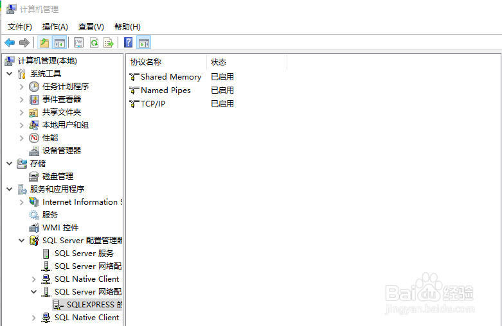
Task: Click the TCP/IP protocol icon
Action: 134,103
